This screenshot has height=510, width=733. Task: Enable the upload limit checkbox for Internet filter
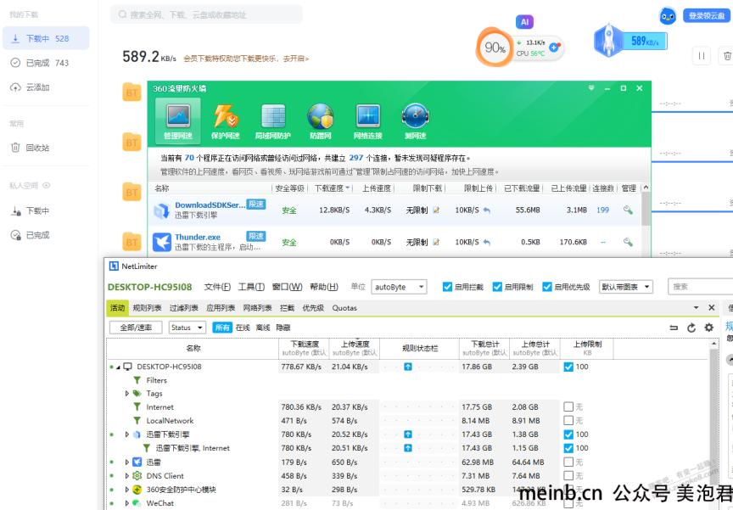568,407
